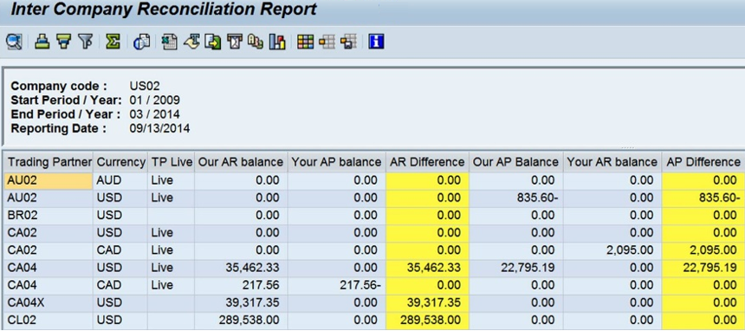Select the Your AR balance column header

click(612, 162)
